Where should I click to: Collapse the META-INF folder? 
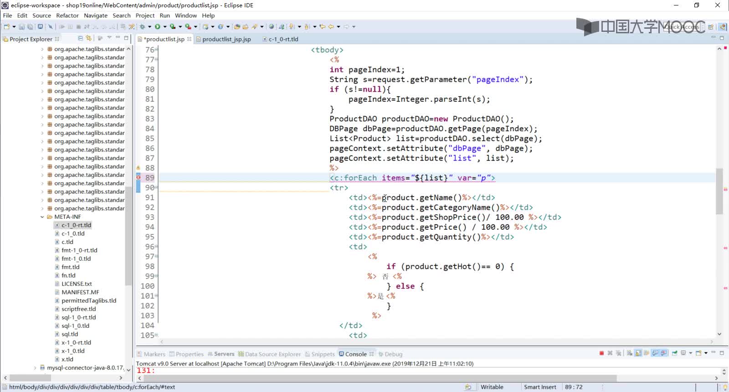click(42, 217)
